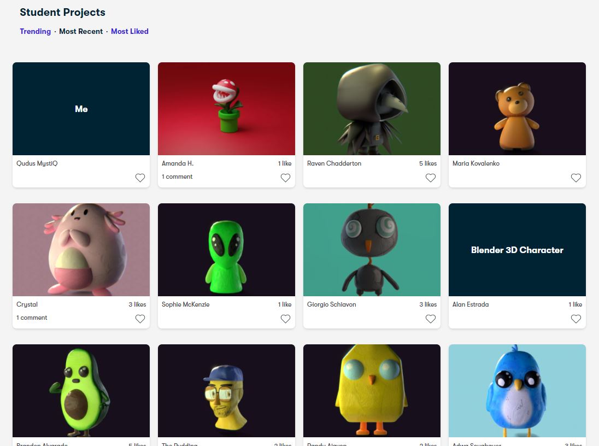Click heart icon on Raven Chadderton's card
Screen dimensions: 599x446
coord(431,178)
